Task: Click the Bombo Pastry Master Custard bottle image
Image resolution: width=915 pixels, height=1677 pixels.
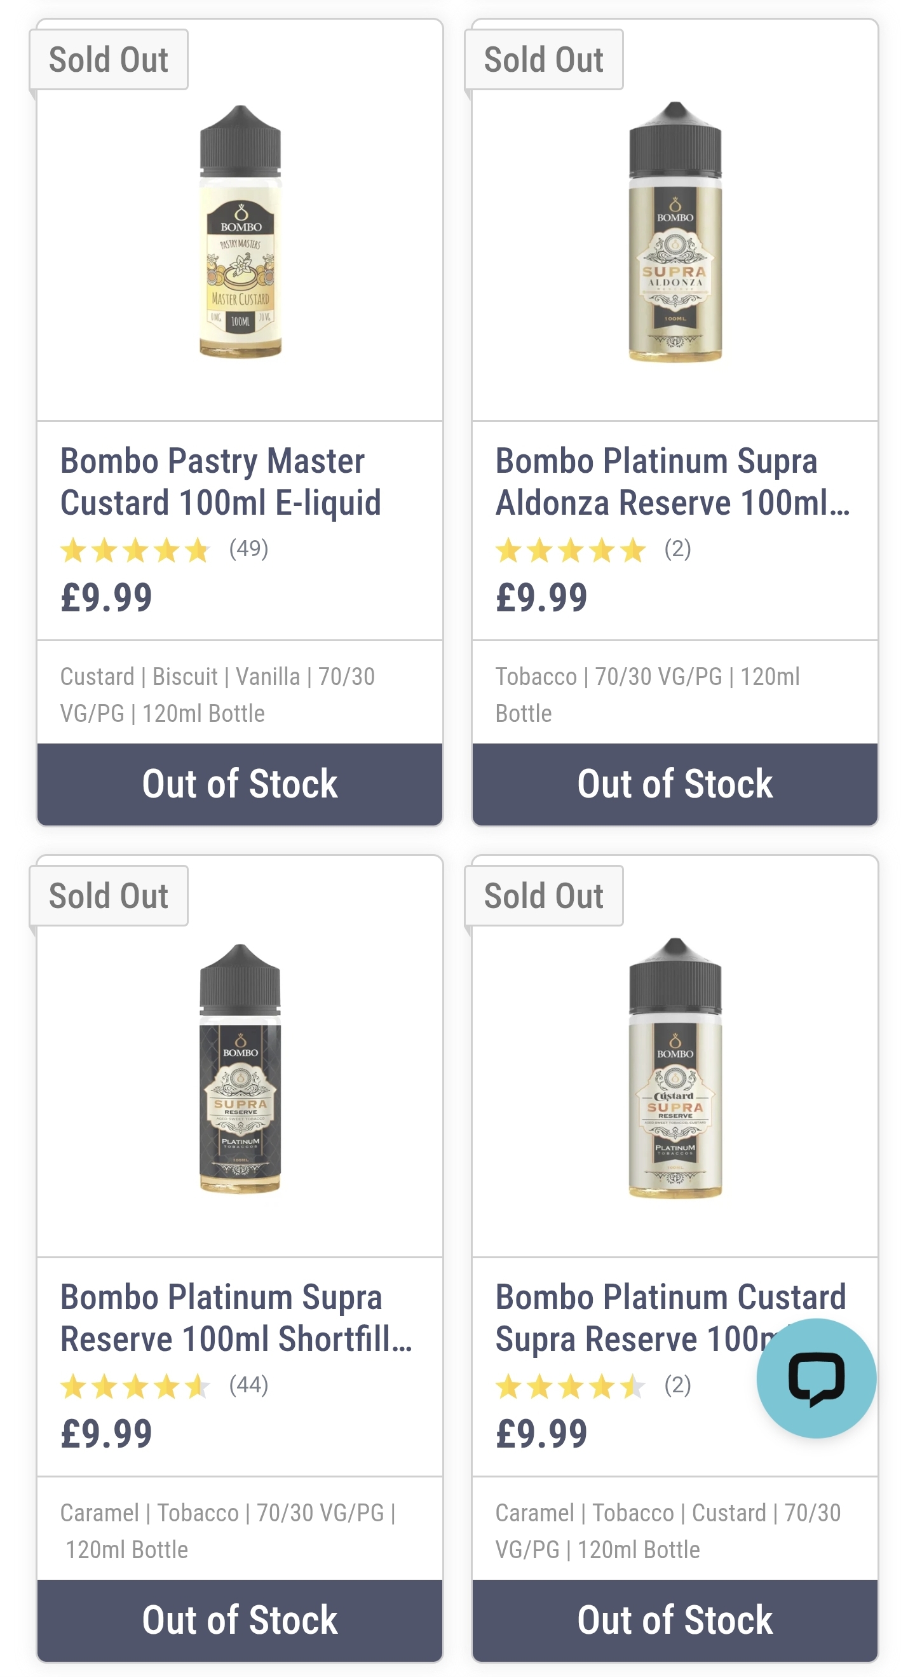Action: 240,232
